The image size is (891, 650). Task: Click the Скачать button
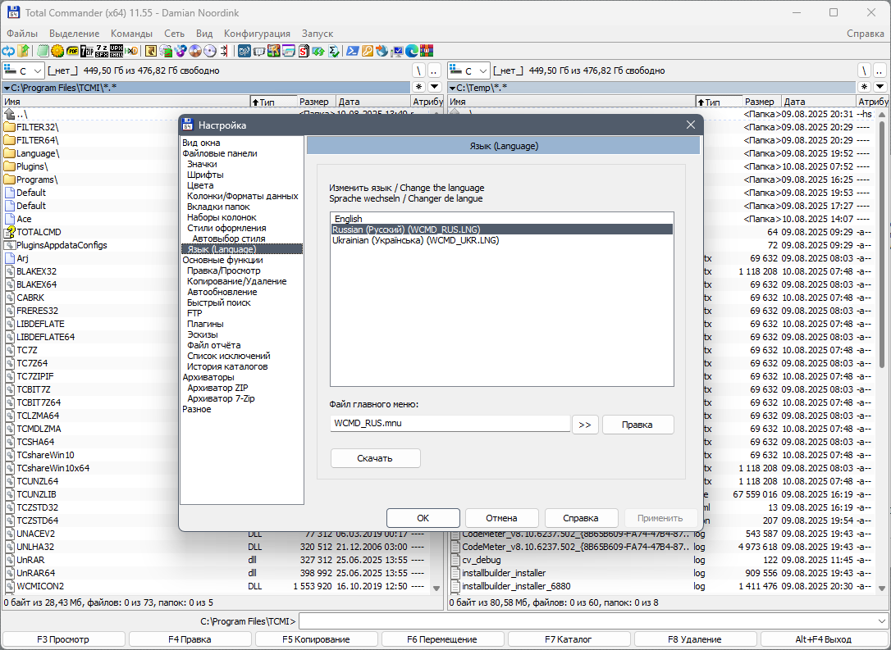(x=375, y=458)
